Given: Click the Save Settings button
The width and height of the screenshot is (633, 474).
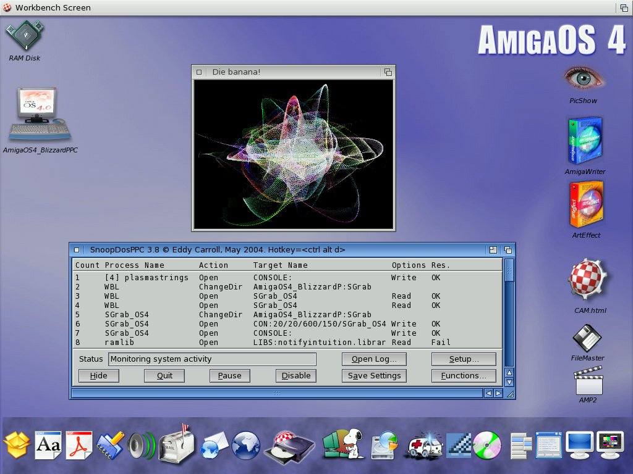Looking at the screenshot, I should (374, 376).
